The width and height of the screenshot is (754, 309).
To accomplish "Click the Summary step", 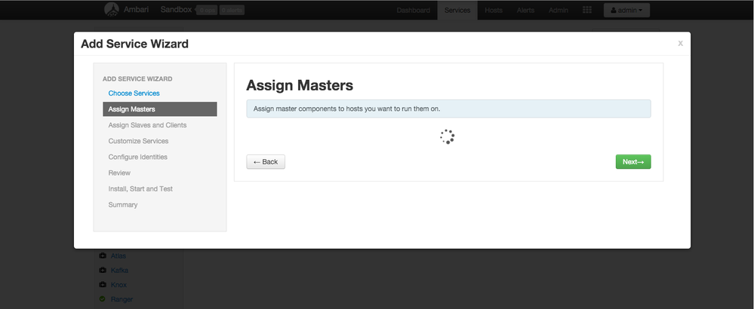I will [x=122, y=204].
